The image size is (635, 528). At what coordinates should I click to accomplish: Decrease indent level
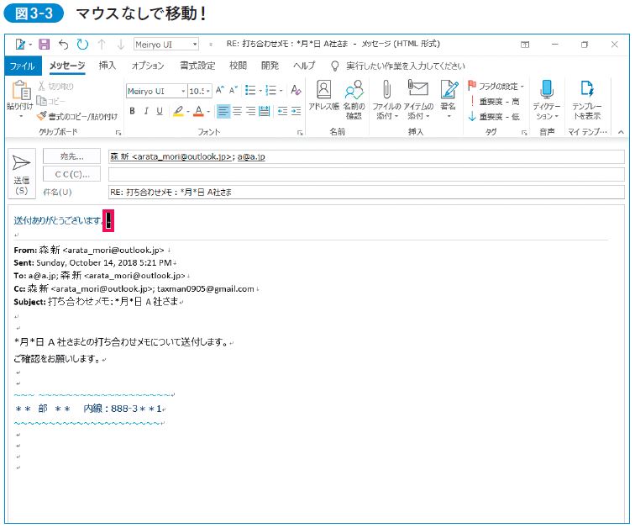283,111
